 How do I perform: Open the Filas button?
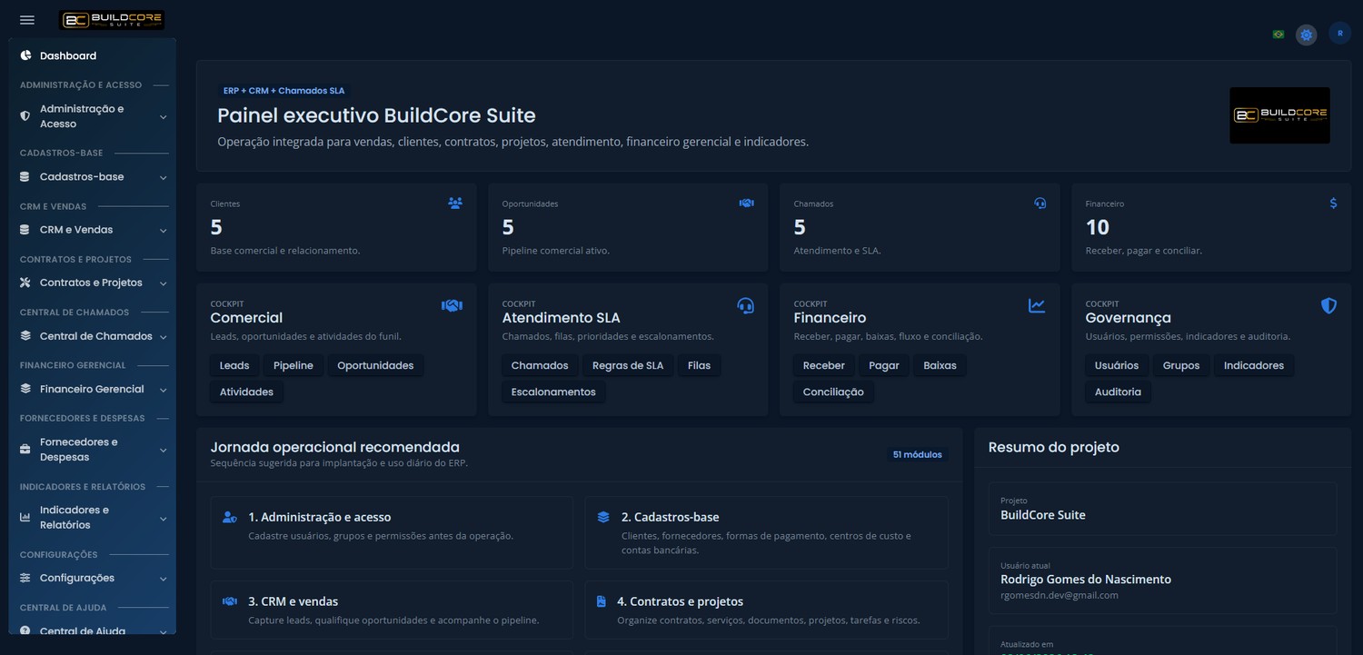click(699, 365)
